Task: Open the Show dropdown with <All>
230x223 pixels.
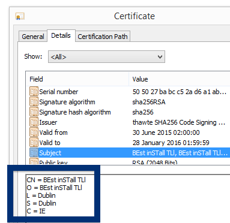Action: (106, 57)
